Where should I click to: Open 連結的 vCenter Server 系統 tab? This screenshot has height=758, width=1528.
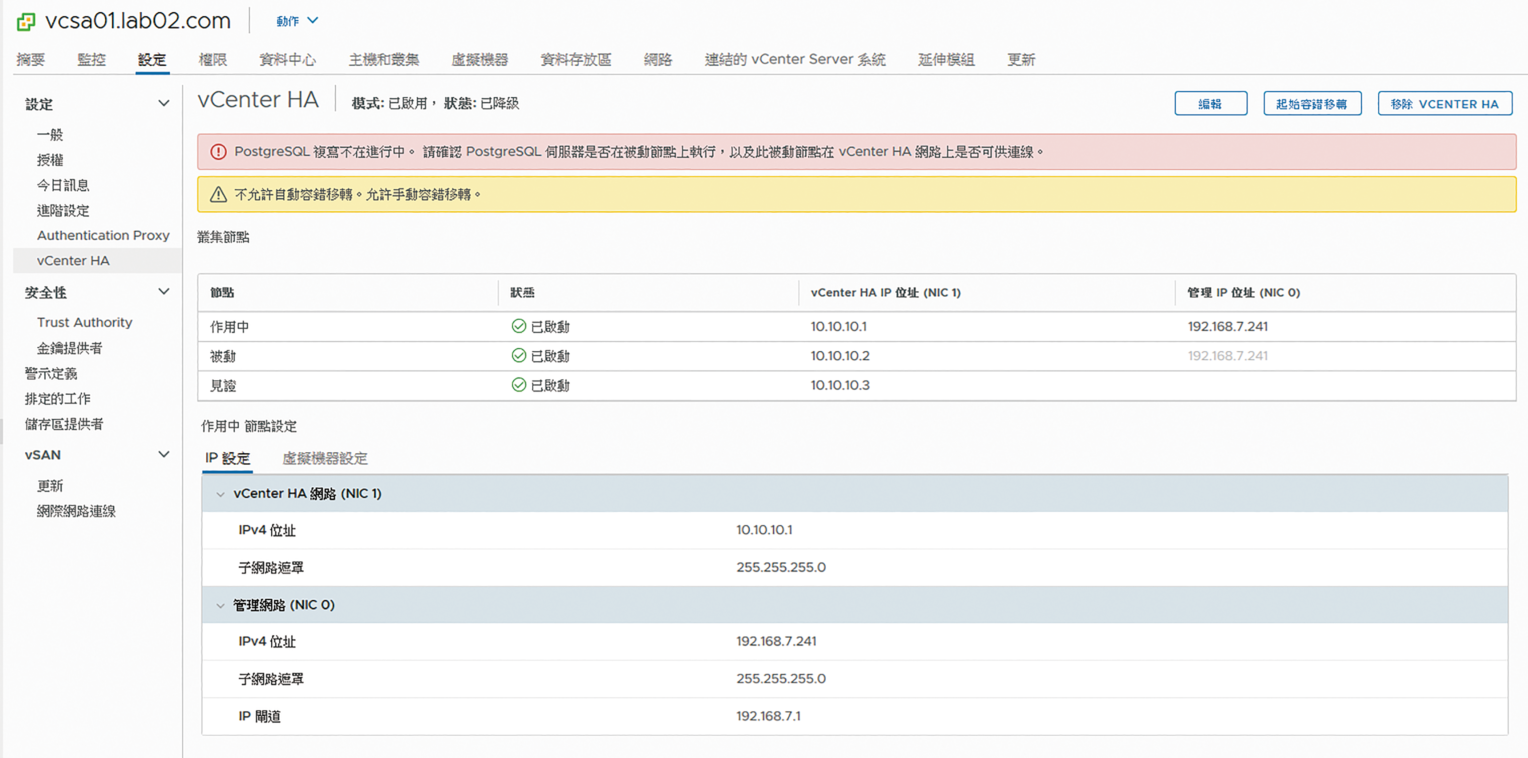pyautogui.click(x=795, y=59)
